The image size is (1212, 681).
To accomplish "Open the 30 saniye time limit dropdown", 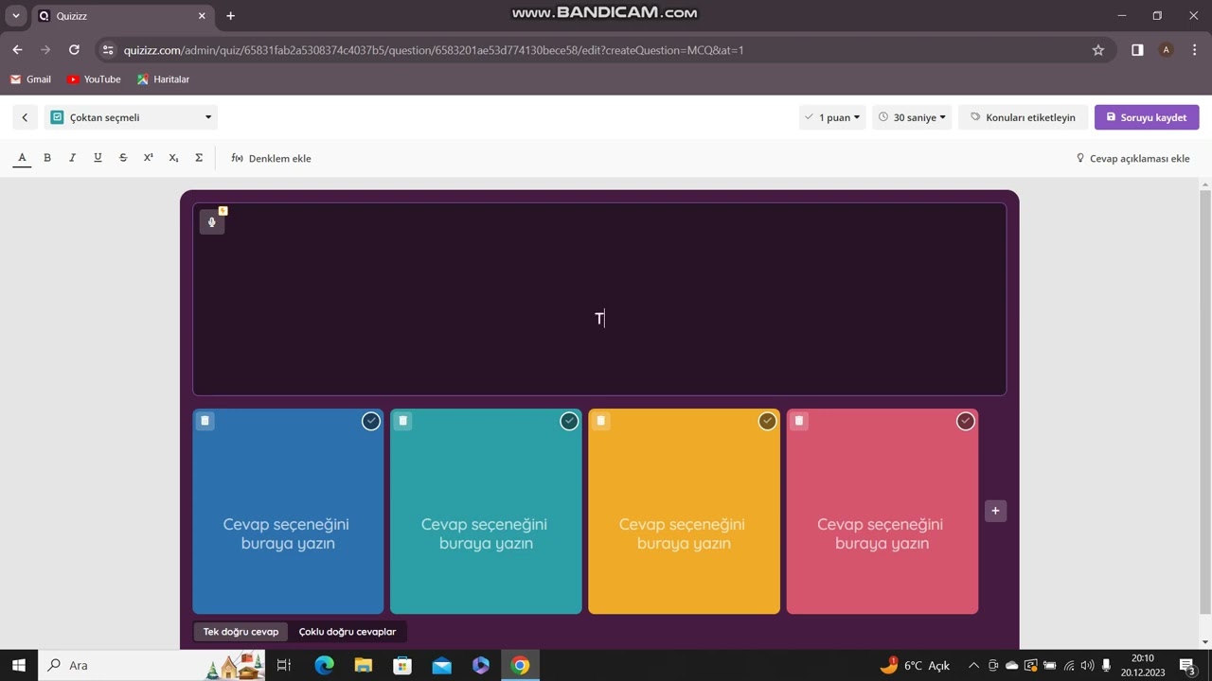I will point(912,117).
